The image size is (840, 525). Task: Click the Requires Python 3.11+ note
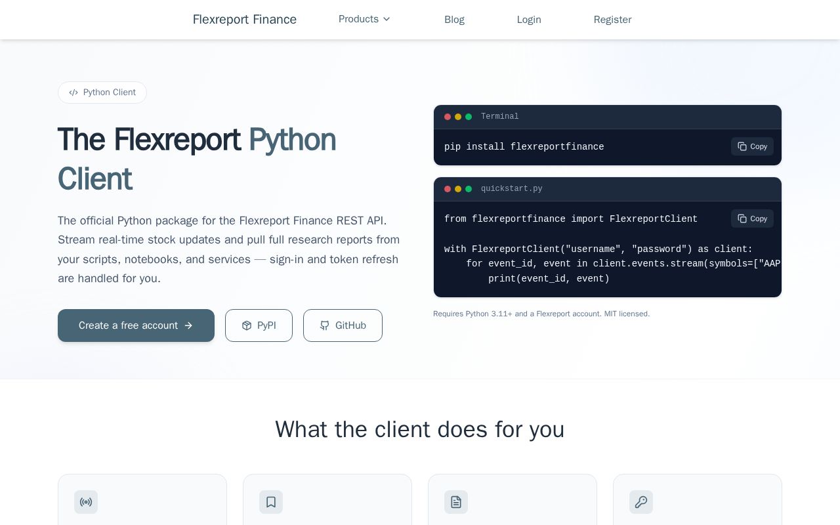pos(541,314)
